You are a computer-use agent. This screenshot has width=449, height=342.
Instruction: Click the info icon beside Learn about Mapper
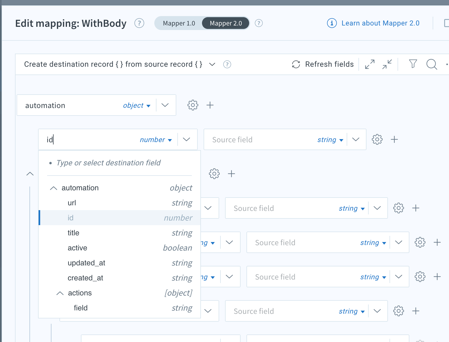(332, 23)
